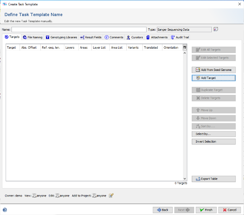Image resolution: width=244 pixels, height=215 pixels.
Task: Click Edit All Targets button
Action: (214, 50)
